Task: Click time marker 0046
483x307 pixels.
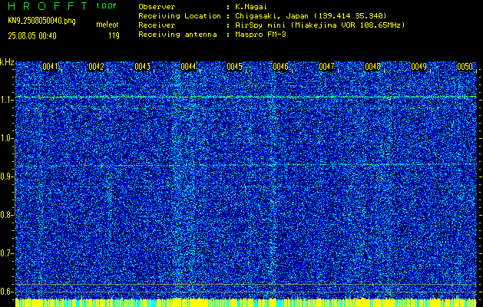Action: 280,67
